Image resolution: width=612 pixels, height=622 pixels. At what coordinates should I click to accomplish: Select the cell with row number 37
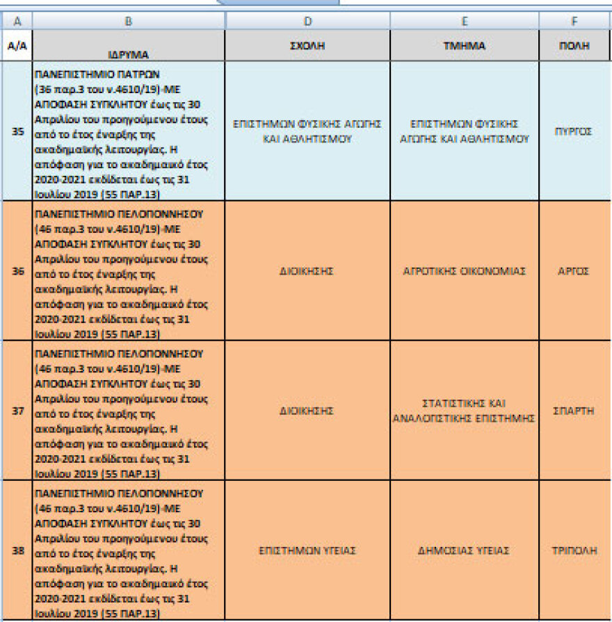17,411
